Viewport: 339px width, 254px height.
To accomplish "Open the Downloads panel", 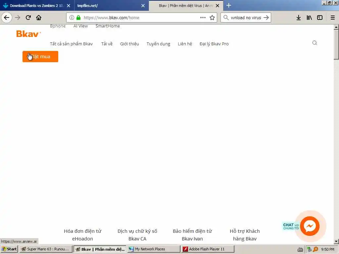I will [x=299, y=18].
